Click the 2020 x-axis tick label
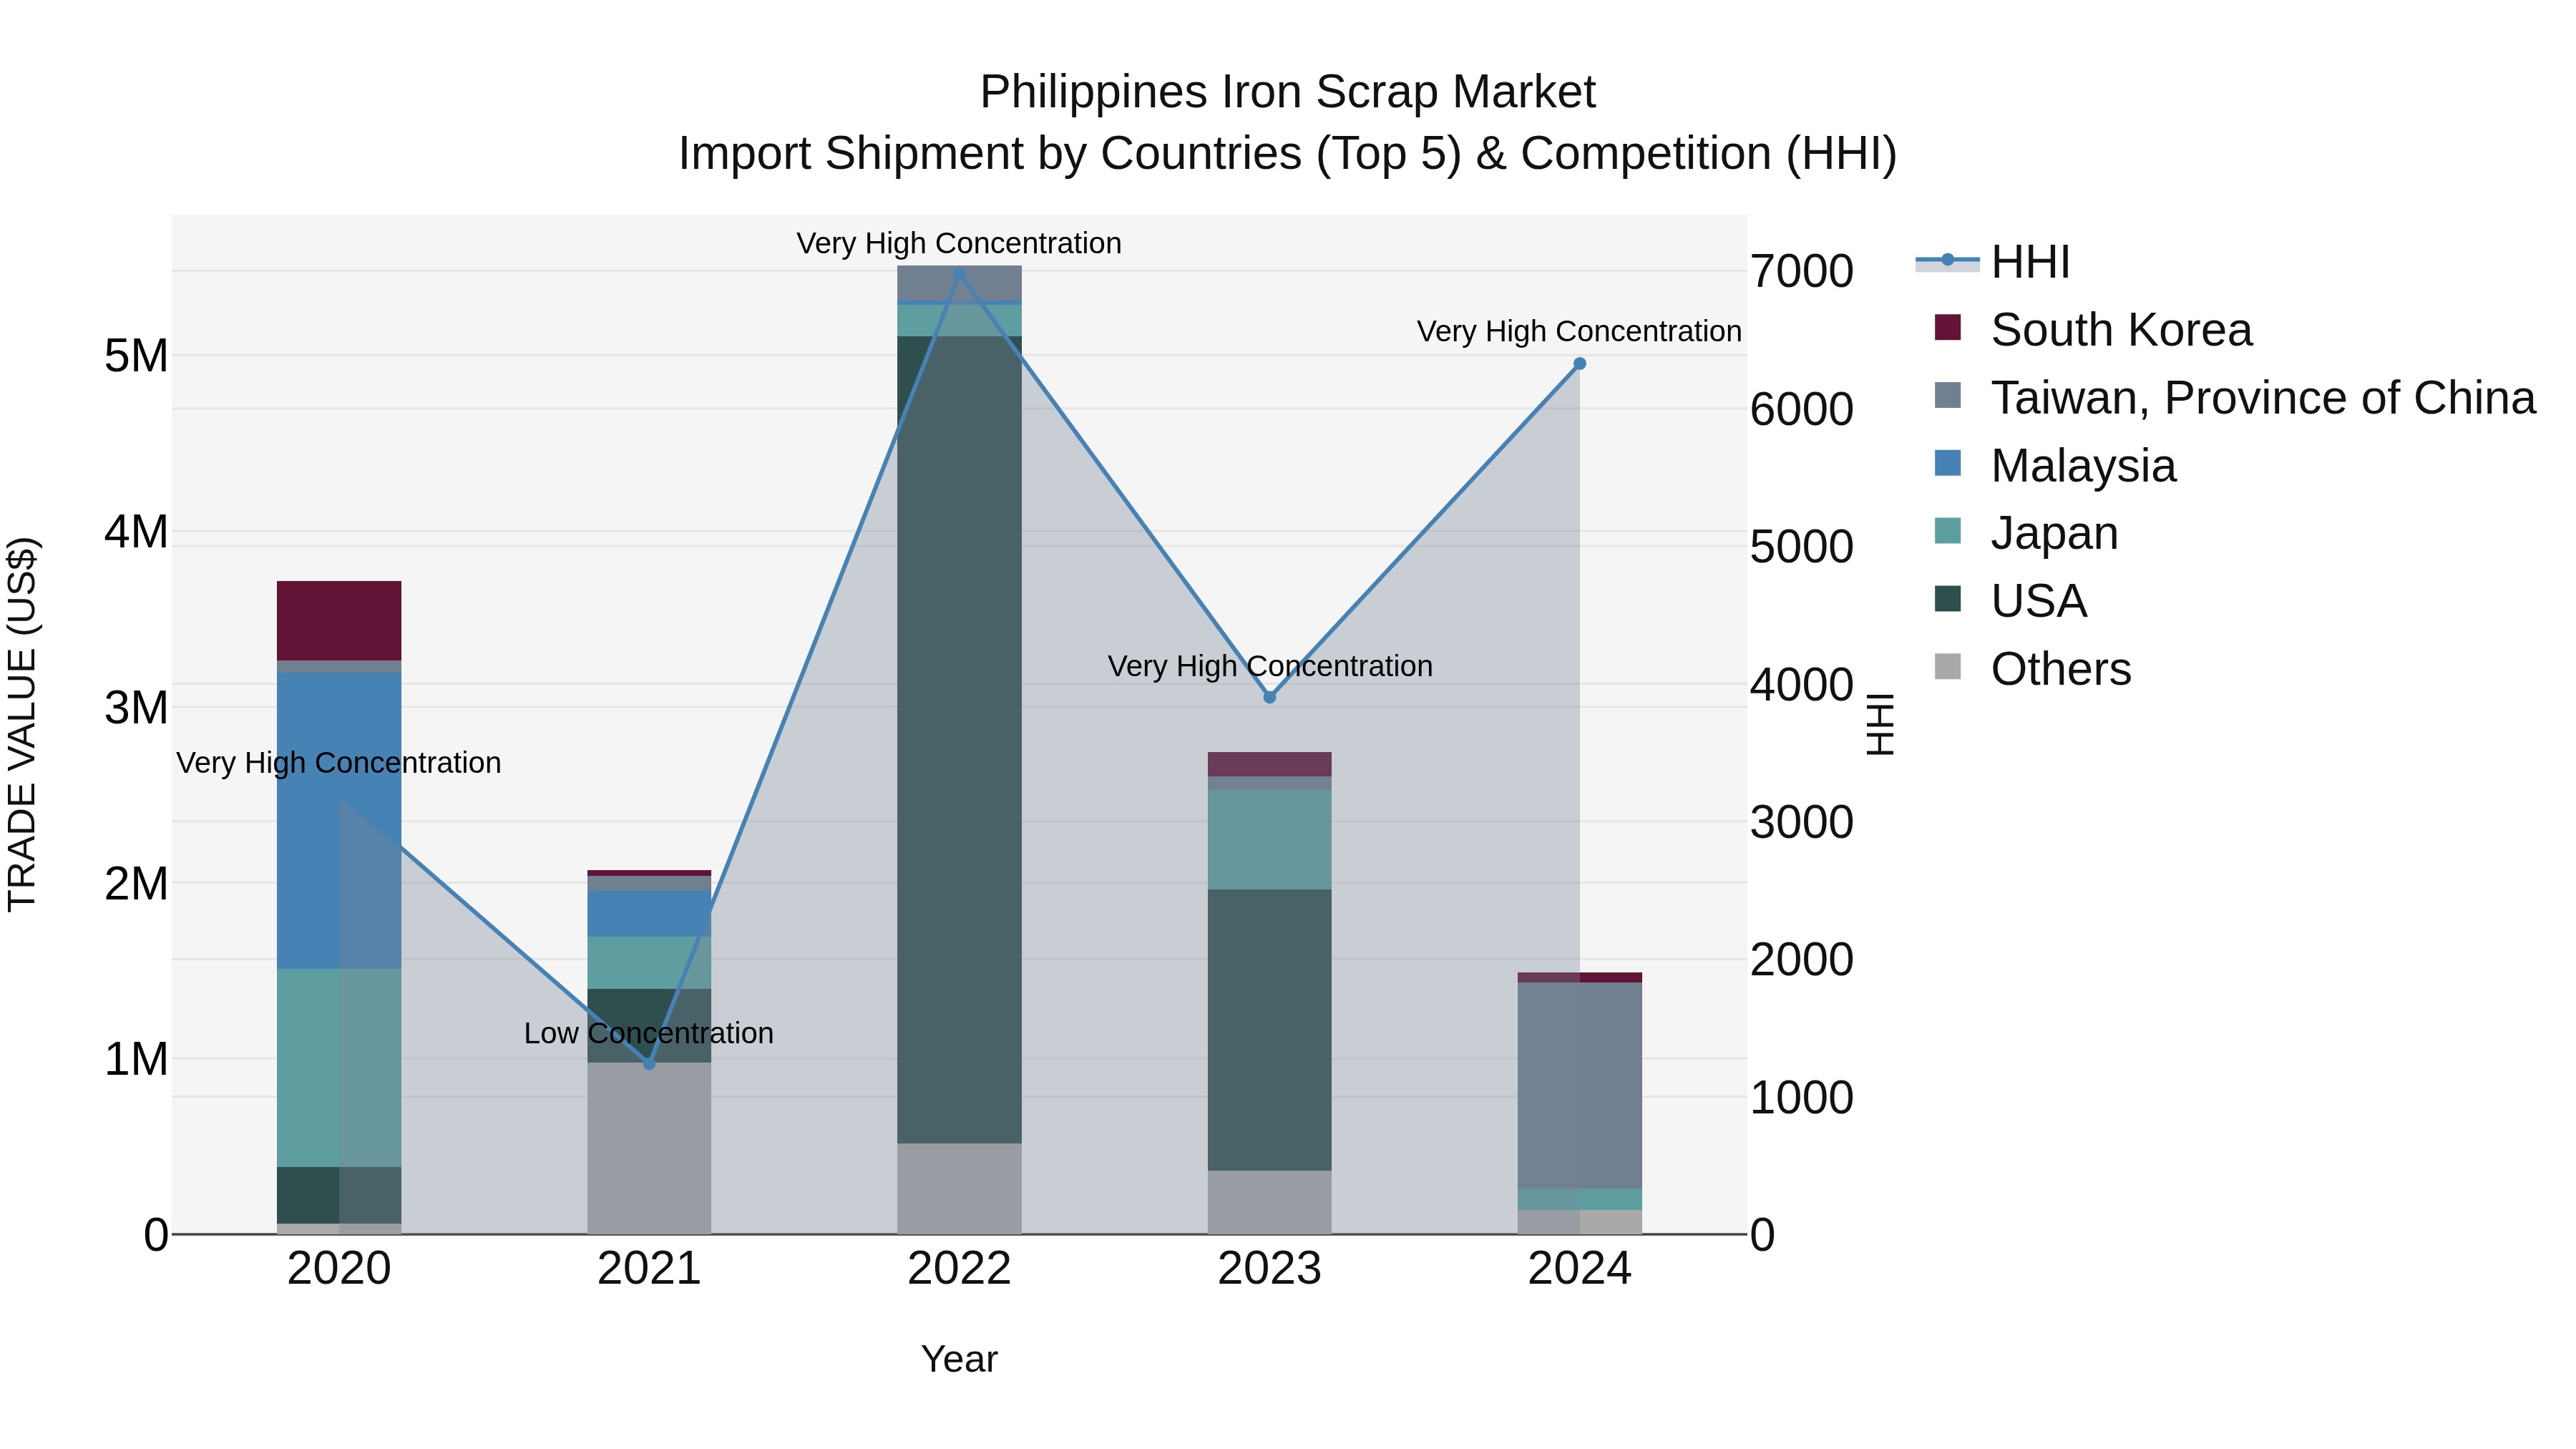Viewport: 2576px width, 1449px height. pos(339,1269)
